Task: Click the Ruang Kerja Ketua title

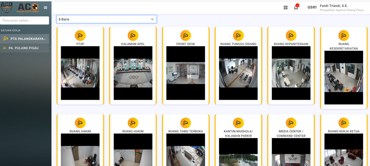Action: [x=344, y=132]
